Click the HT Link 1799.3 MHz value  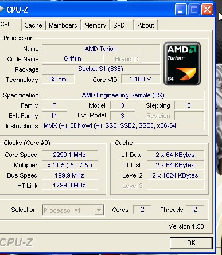(x=69, y=185)
